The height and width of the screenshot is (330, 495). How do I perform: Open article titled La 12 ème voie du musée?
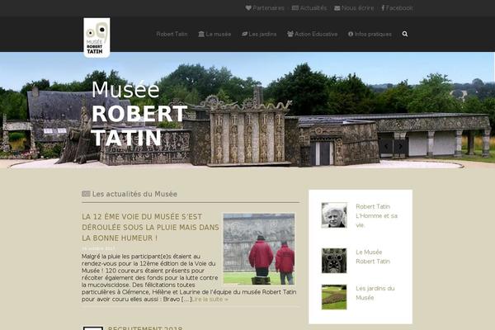[150, 227]
